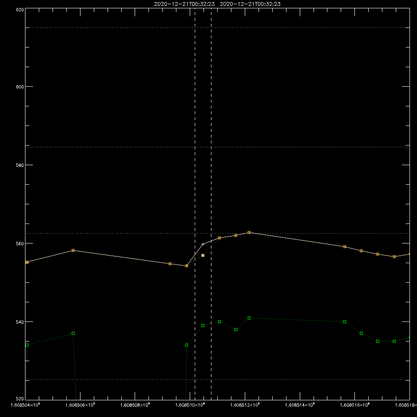This screenshot has width=417, height=417.
Task: Click x-axis label 1.608504×10⁹
Action: [x=25, y=405]
